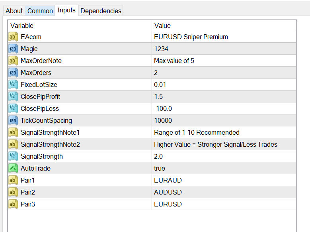
Task: Select the SignalStrengthNote2 variable name
Action: (50, 144)
